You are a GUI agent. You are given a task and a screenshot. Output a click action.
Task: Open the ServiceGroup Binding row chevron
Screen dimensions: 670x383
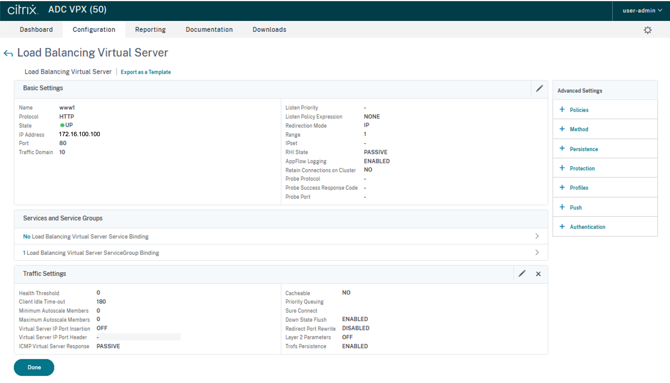tap(537, 253)
